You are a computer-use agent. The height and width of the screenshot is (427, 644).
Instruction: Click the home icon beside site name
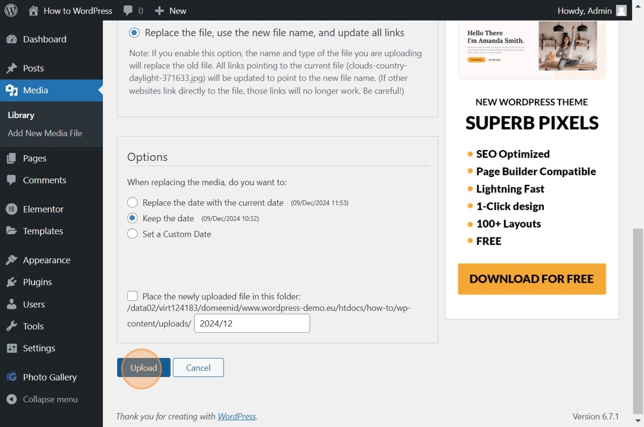tap(33, 10)
